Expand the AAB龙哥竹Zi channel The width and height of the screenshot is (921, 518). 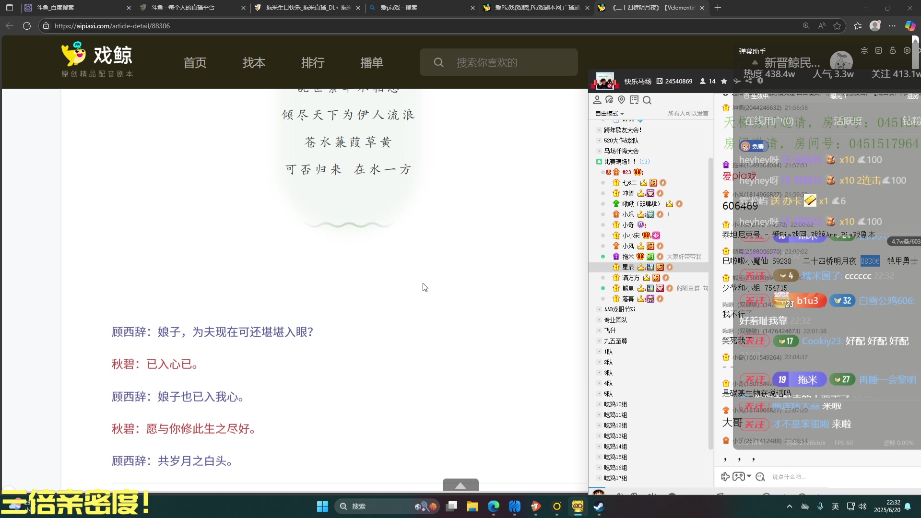(619, 309)
